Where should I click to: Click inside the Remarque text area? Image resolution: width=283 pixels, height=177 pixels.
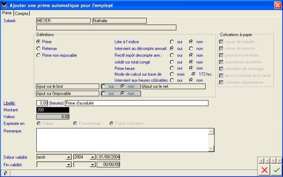coord(122,140)
